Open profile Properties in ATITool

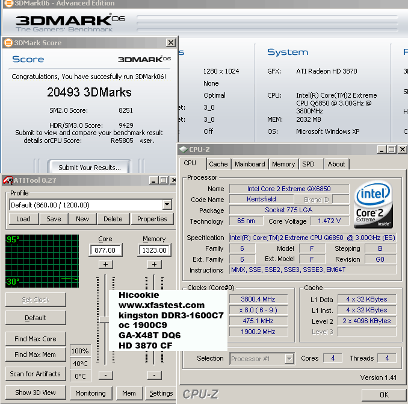pos(152,219)
